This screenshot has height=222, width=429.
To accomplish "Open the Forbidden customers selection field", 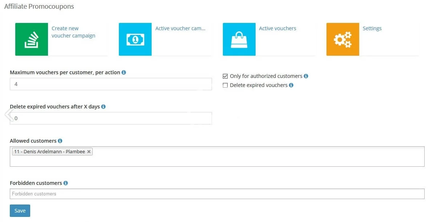I will 217,194.
